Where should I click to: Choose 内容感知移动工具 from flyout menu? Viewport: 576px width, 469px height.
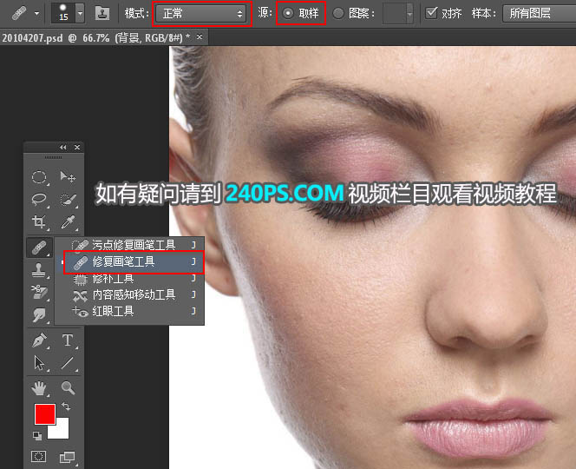pyautogui.click(x=129, y=294)
